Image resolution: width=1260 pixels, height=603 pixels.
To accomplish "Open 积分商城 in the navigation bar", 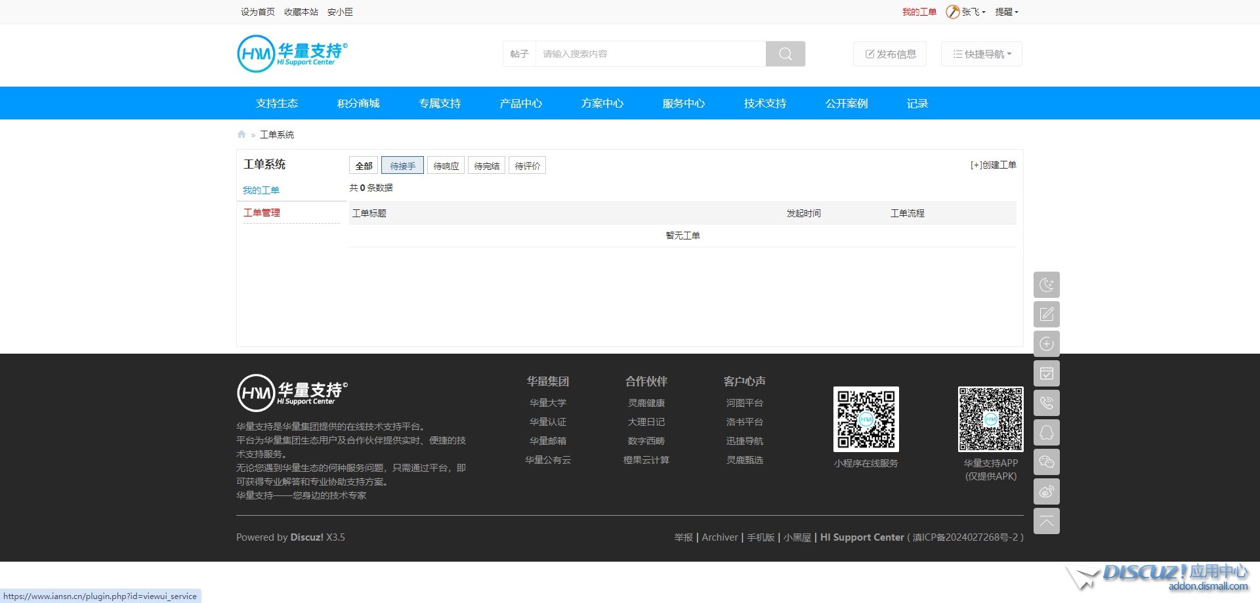I will [358, 104].
